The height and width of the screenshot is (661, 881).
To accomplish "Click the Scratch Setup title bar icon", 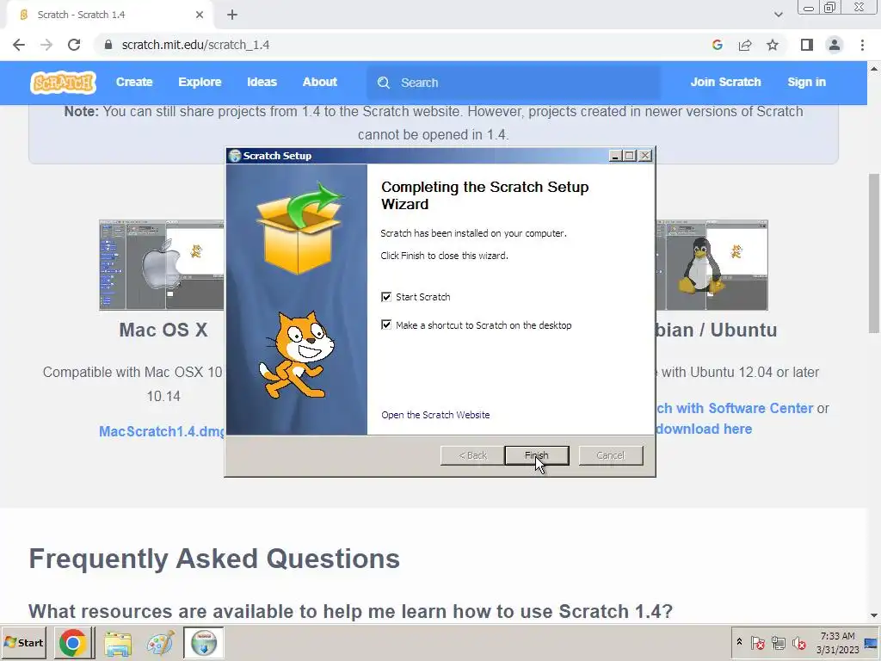I will pyautogui.click(x=235, y=156).
